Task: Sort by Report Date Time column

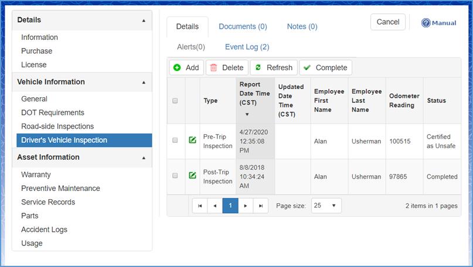Action: pos(254,94)
